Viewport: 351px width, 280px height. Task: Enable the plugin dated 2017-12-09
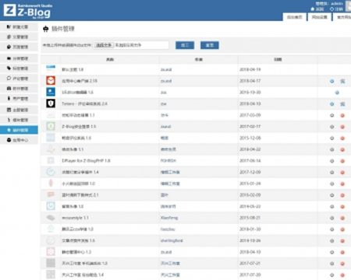tap(332, 173)
